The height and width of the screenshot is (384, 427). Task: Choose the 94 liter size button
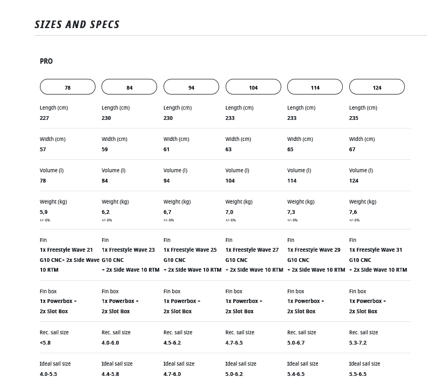tap(191, 87)
